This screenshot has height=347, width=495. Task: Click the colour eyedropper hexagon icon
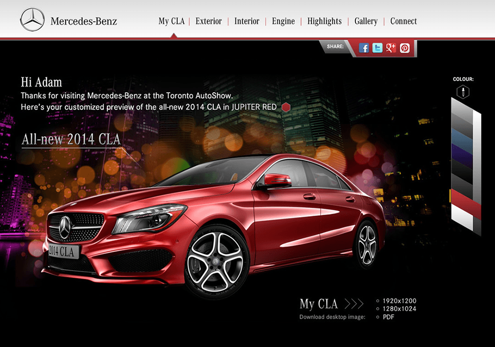coord(463,92)
